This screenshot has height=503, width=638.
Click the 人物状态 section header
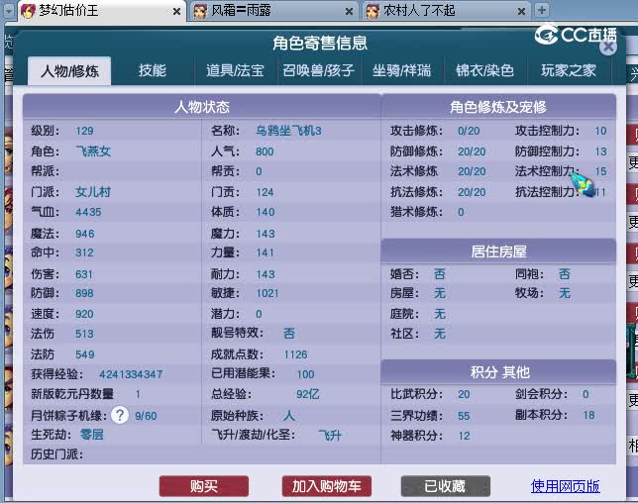click(x=202, y=107)
